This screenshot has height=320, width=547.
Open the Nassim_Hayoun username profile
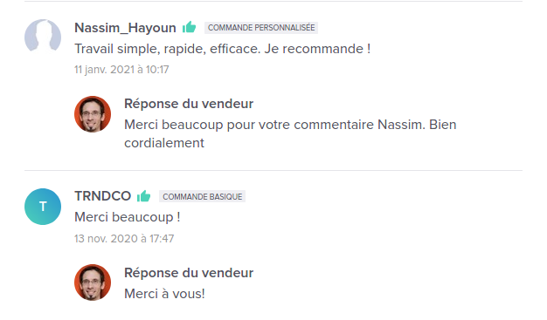(x=125, y=28)
